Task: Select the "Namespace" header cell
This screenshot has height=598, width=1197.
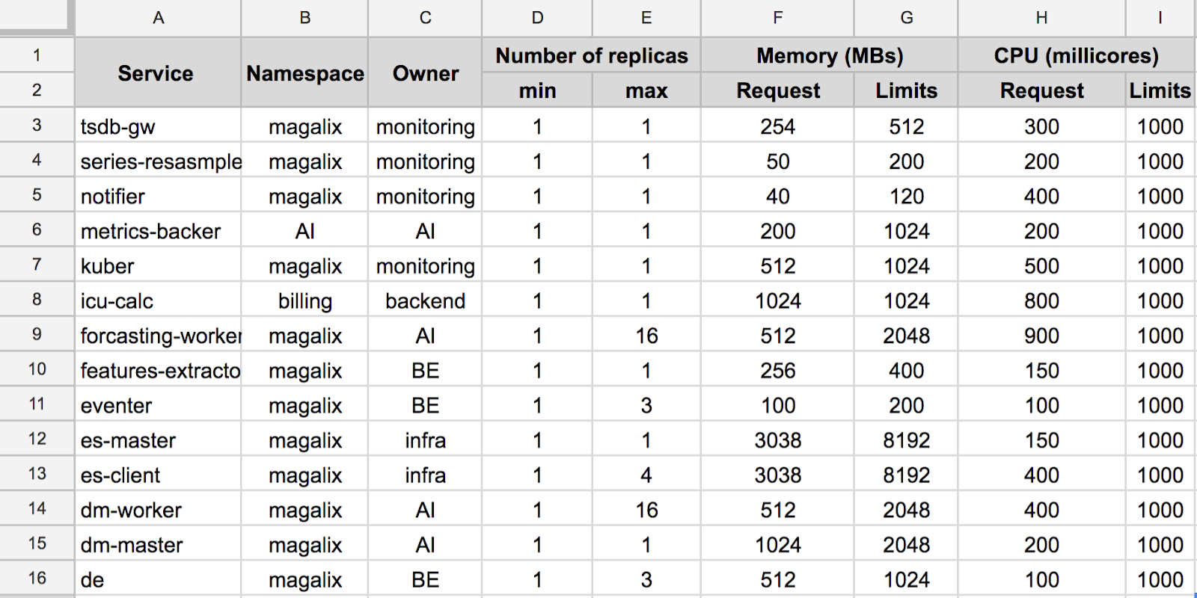Action: coord(305,73)
